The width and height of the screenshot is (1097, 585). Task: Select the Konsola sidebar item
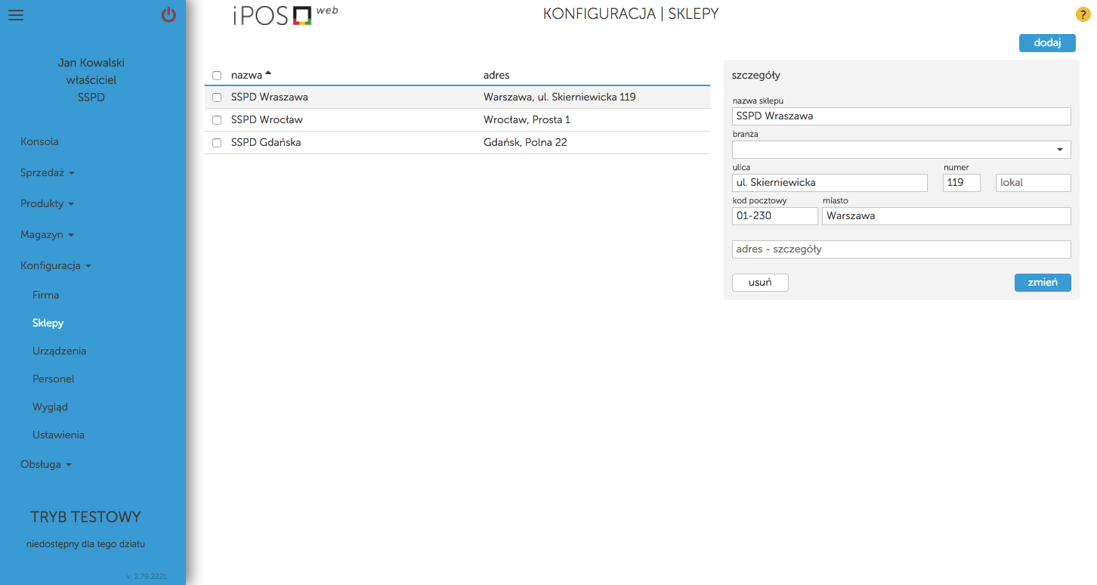pyautogui.click(x=39, y=141)
